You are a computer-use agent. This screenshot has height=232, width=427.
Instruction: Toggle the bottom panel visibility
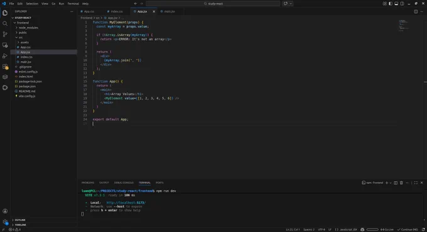pos(396,4)
